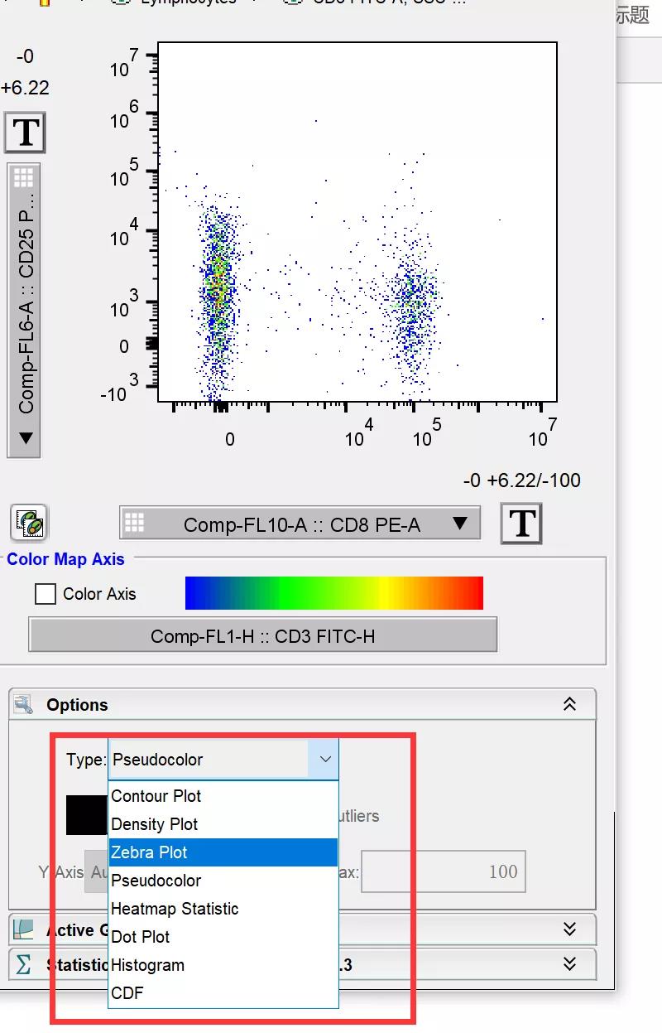662x1033 pixels.
Task: Click the icon left of X-axis selector
Action: tap(29, 524)
